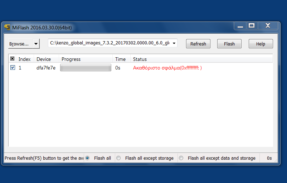Click the progress bar for device dfa7fe7e
Viewport: 287px width, 183px height.
tap(86, 68)
